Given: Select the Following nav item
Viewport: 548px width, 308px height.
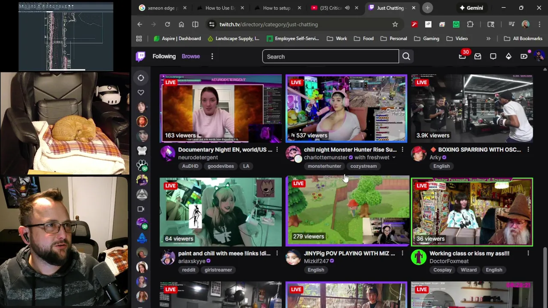Looking at the screenshot, I should pos(164,56).
